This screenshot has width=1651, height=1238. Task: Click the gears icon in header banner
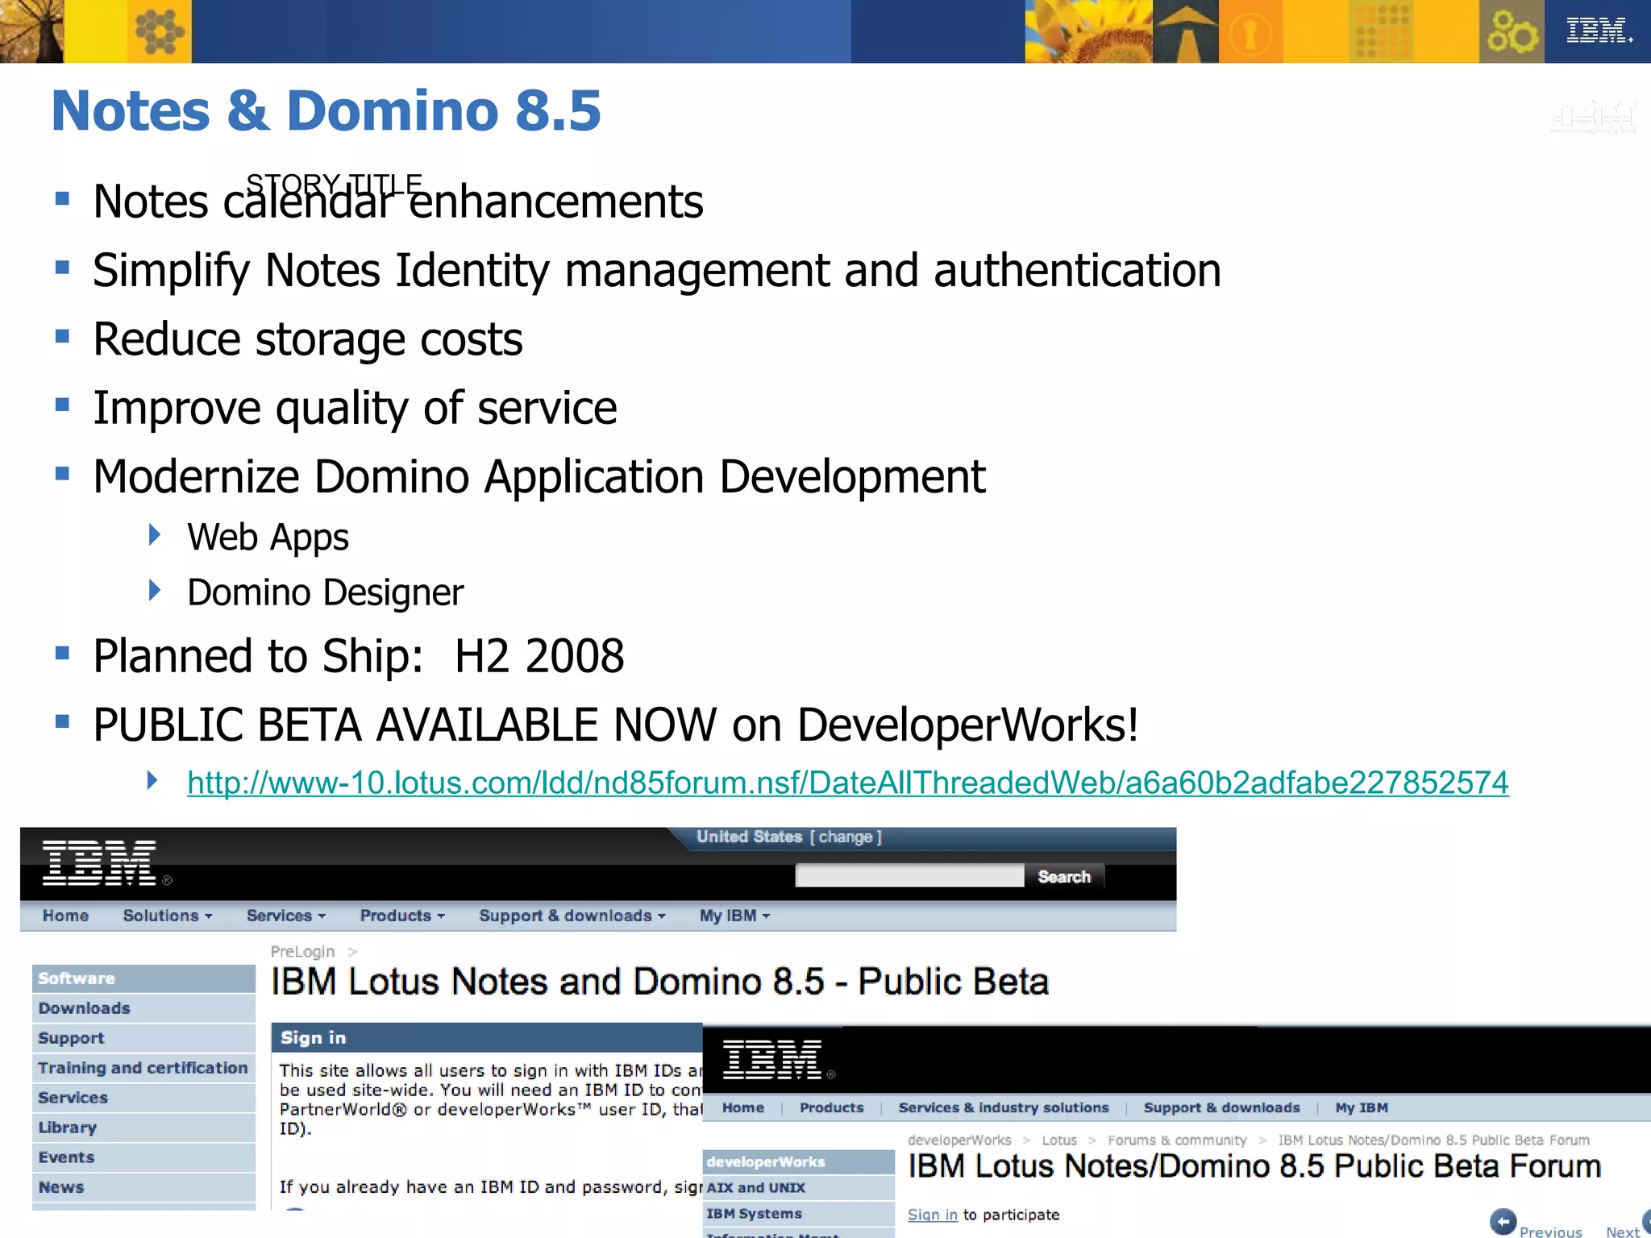click(1512, 31)
